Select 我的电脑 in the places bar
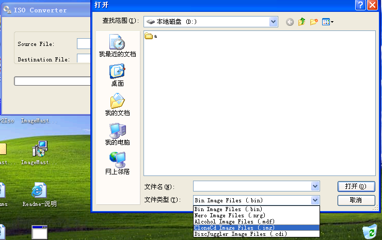Screen dimensions: 382x240 pos(117,134)
